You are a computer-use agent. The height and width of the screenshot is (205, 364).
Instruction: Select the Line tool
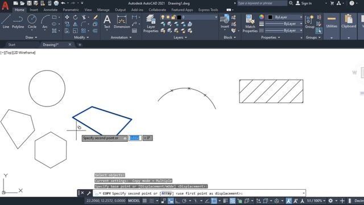6,22
